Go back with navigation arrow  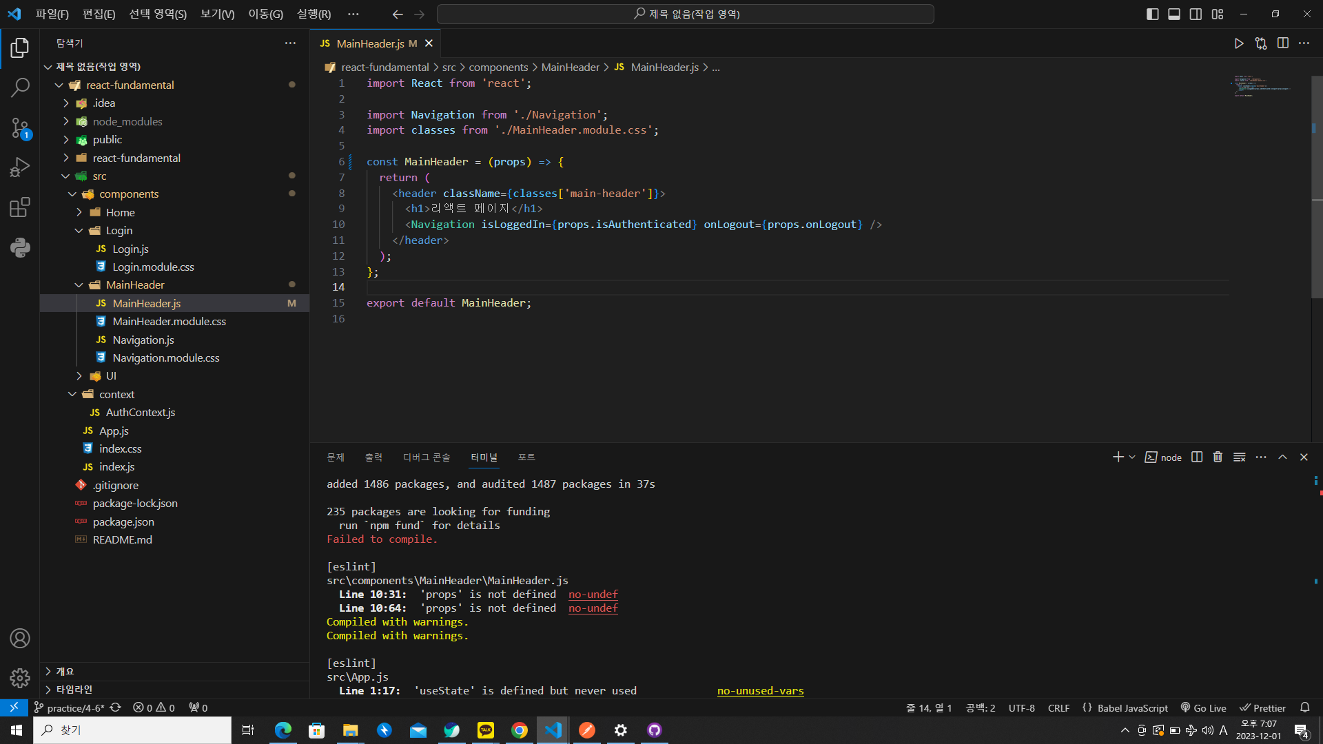point(398,14)
